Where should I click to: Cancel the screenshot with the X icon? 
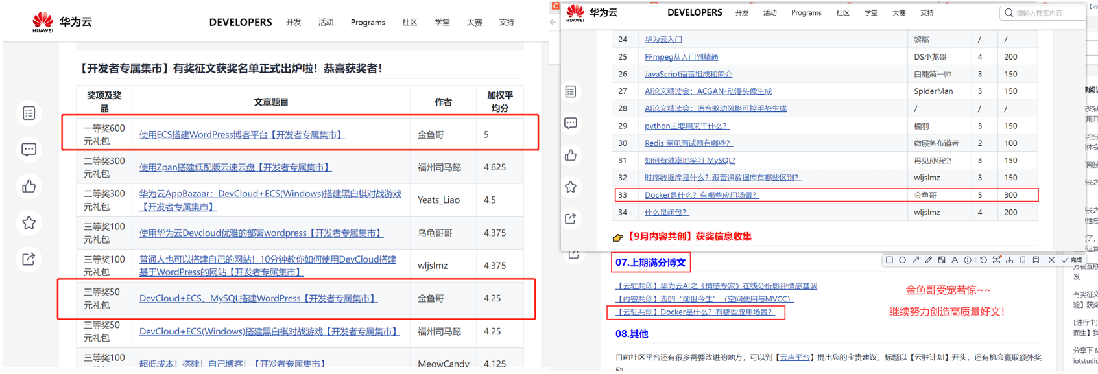coord(1051,260)
